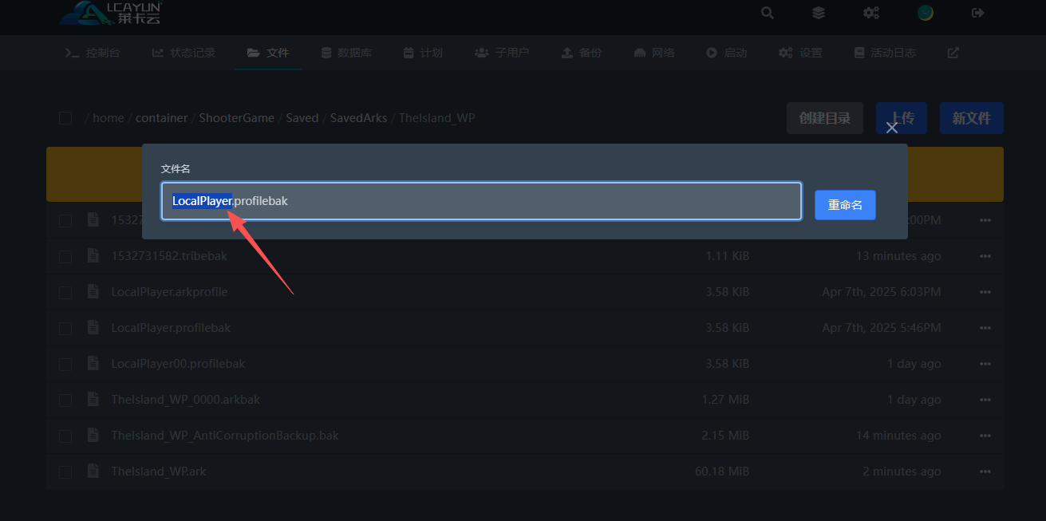Navigate to SavedArks in breadcrumb
Image resolution: width=1046 pixels, height=521 pixels.
358,118
